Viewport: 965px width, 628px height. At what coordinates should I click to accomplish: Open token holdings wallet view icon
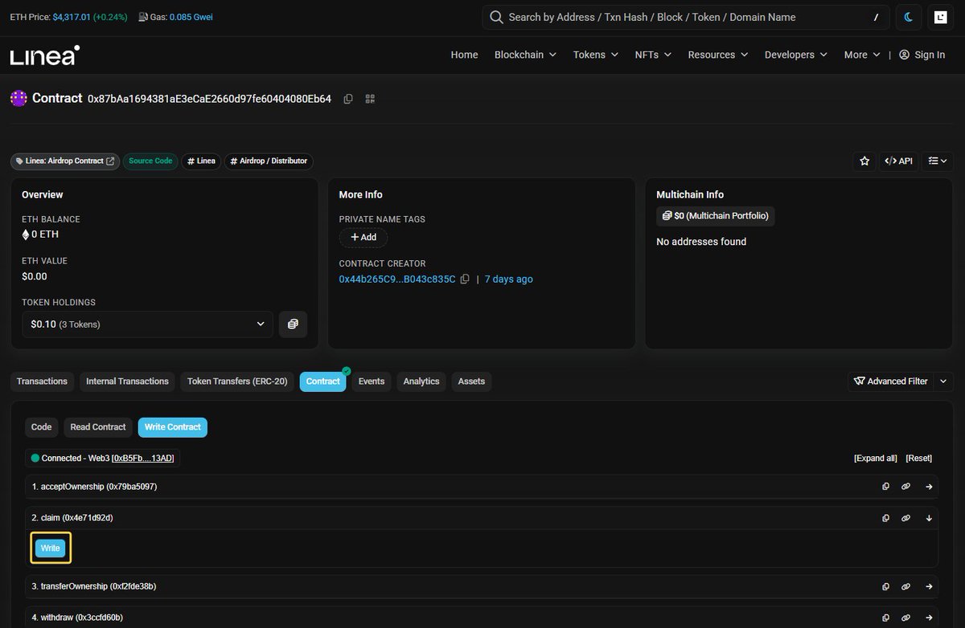[x=293, y=324]
